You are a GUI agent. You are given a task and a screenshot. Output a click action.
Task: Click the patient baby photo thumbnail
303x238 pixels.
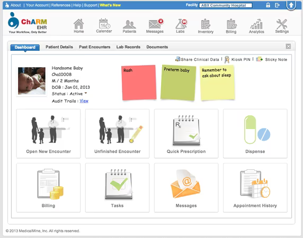pos(32,81)
